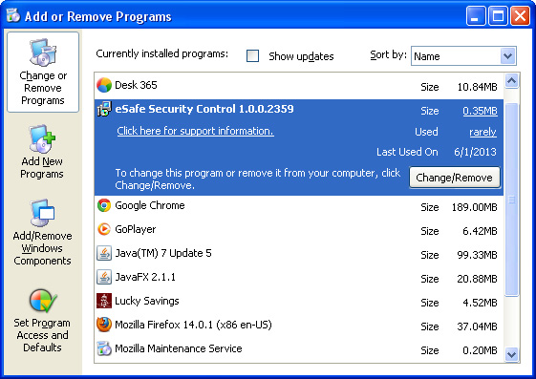Screen dimensions: 536x379
Task: Click the Change/Remove button
Action: pos(454,178)
